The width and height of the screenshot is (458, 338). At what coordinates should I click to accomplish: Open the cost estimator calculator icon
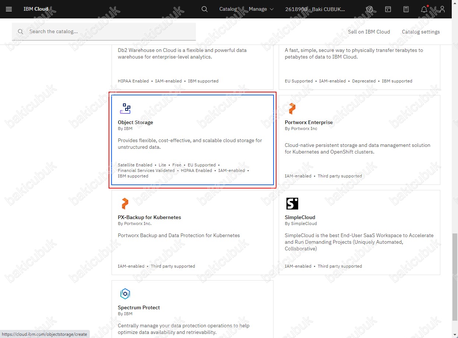406,9
